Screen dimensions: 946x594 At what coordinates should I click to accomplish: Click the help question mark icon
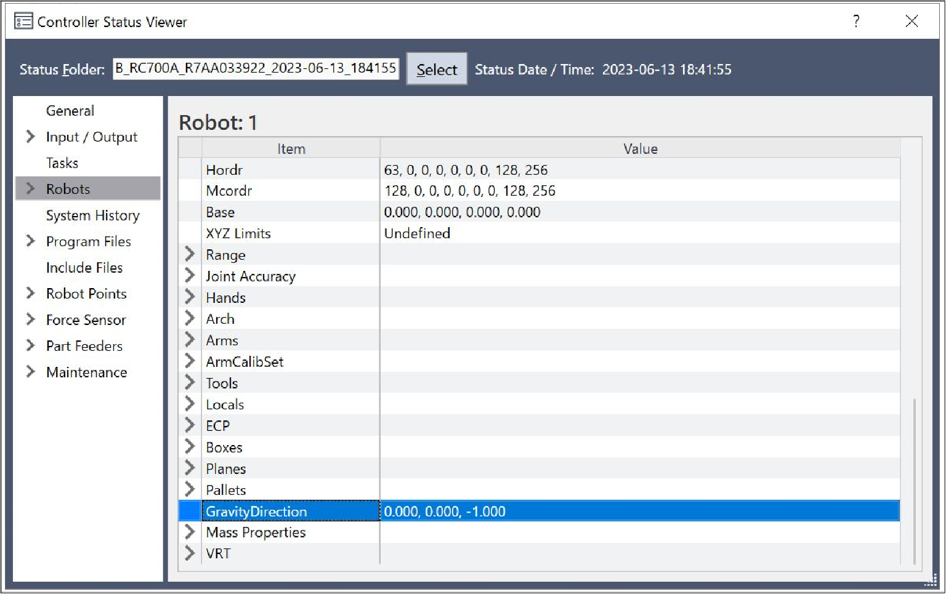click(856, 22)
